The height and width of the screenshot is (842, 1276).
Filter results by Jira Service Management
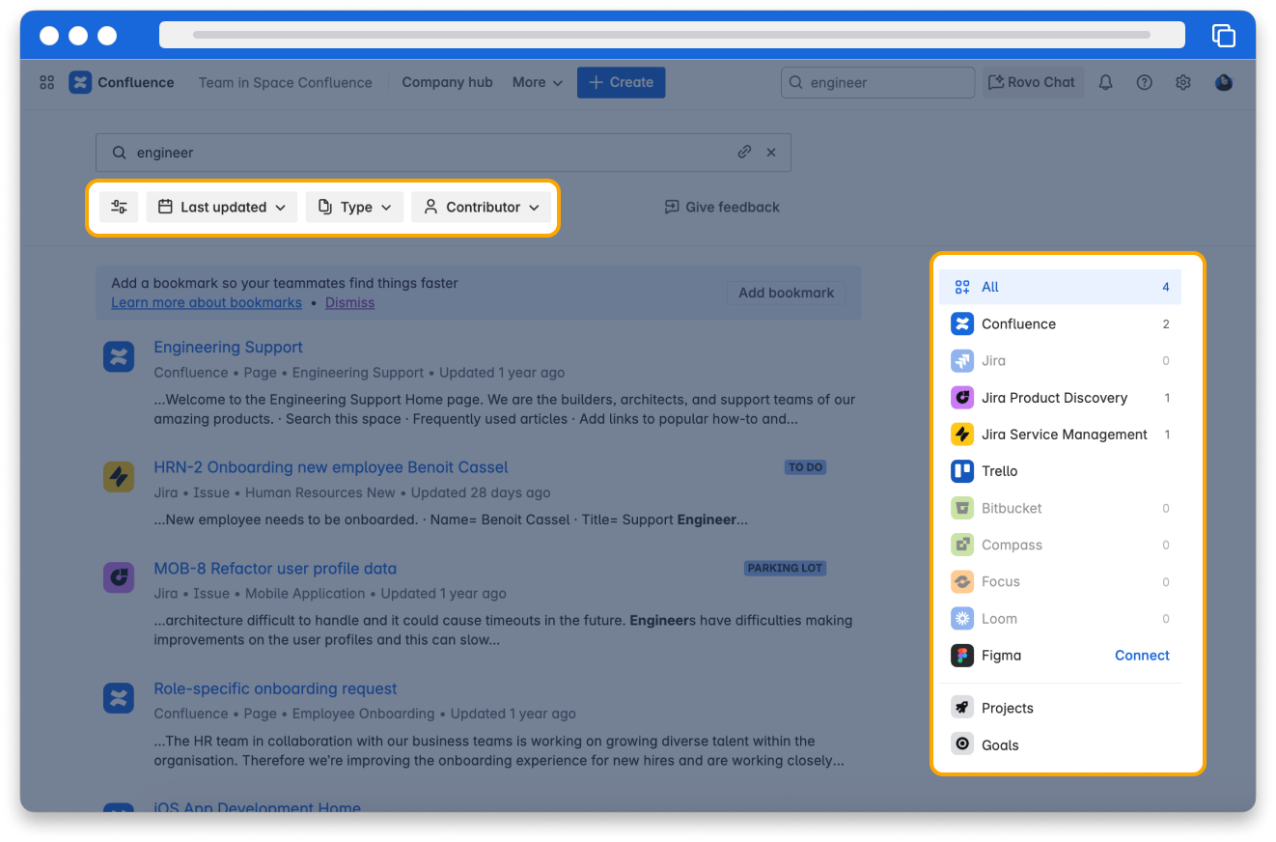click(1060, 435)
